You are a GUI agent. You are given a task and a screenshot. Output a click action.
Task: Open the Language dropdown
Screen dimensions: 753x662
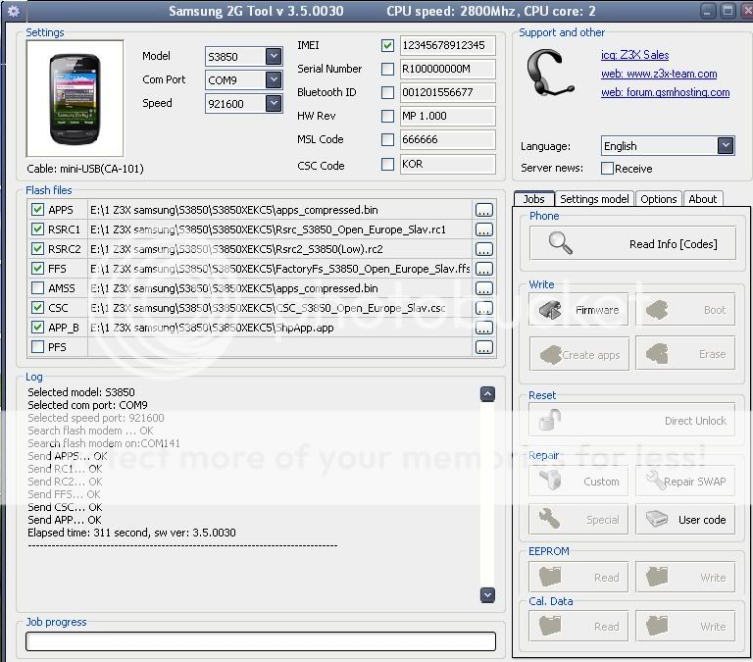[726, 145]
